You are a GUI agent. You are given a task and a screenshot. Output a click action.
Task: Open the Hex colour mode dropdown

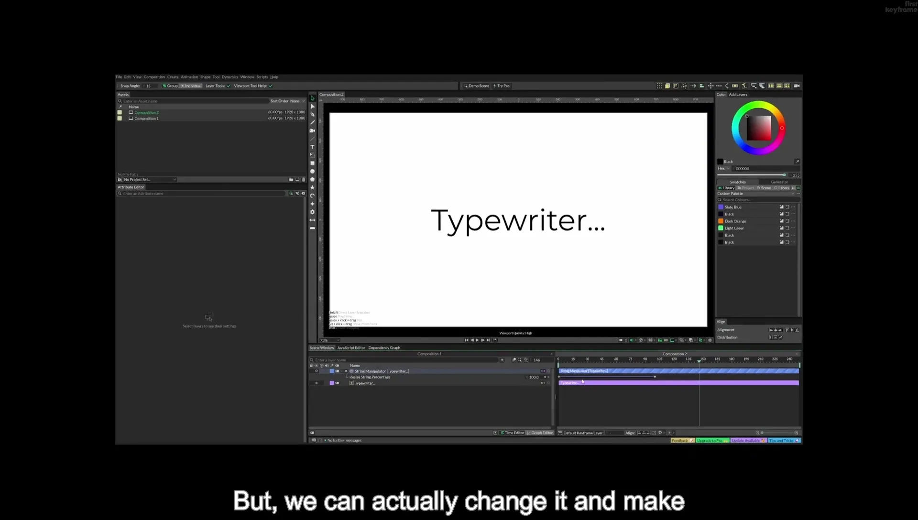(x=724, y=169)
